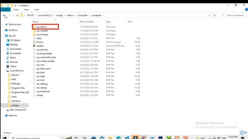Screen dimensions: 248x139
Task: Open the File ribbon tab
Action: 5,10
